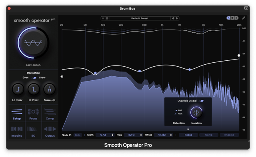Switch to the Comp tab in bottom bar
The width and height of the screenshot is (256, 157).
pyautogui.click(x=209, y=135)
